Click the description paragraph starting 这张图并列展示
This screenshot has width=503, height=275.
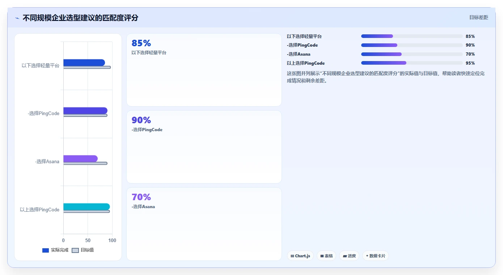point(386,77)
